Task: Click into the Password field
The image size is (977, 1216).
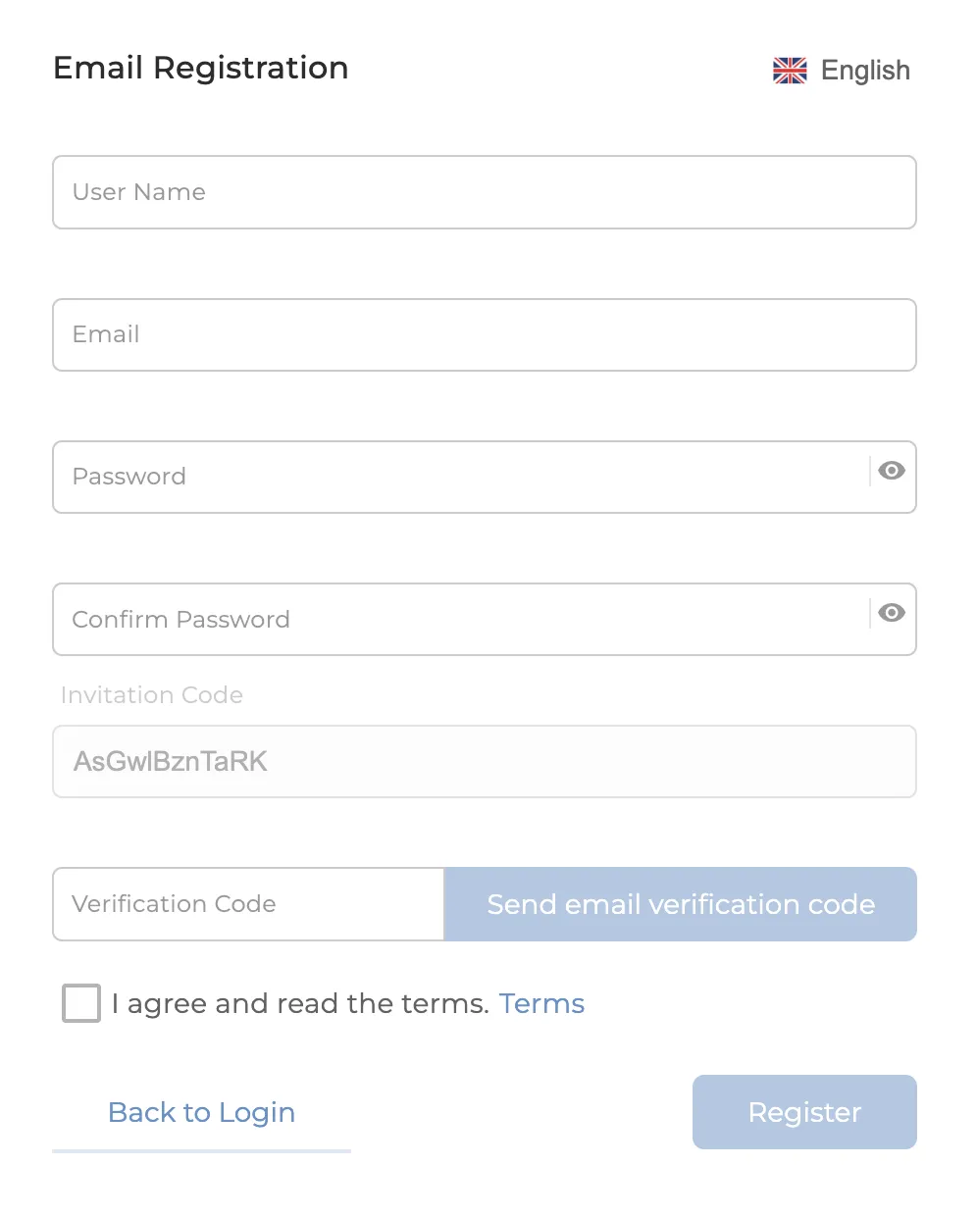Action: 461,478
